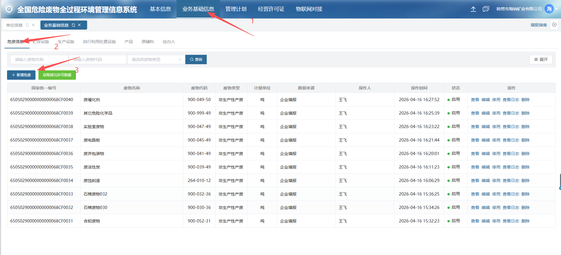Screen dimensions: 561x255
Task: Click 停用 for 废催化剂 row
Action: [496, 100]
